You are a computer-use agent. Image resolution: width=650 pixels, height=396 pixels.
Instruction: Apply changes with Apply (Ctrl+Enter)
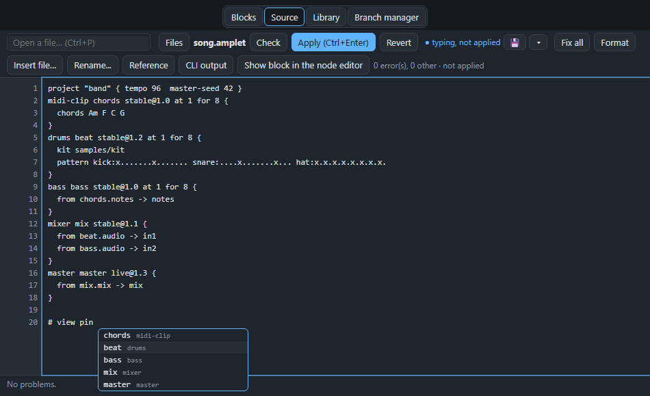click(x=333, y=42)
